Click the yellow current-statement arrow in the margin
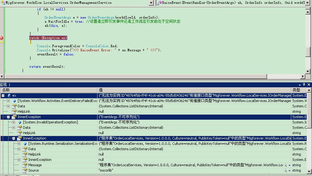 coord(2,42)
